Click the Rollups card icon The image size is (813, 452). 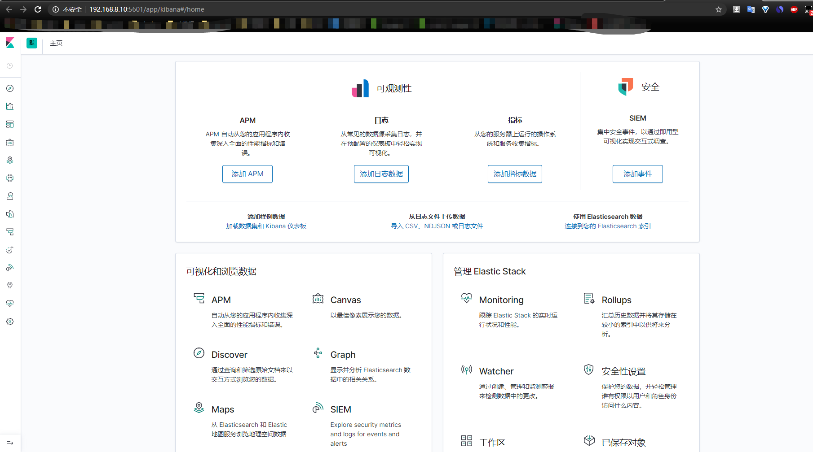pos(589,298)
